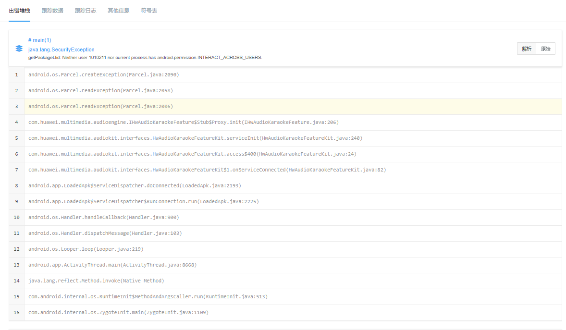Viewport: 566px width, 330px height.
Task: Open the 其他信息 tab
Action: [118, 11]
